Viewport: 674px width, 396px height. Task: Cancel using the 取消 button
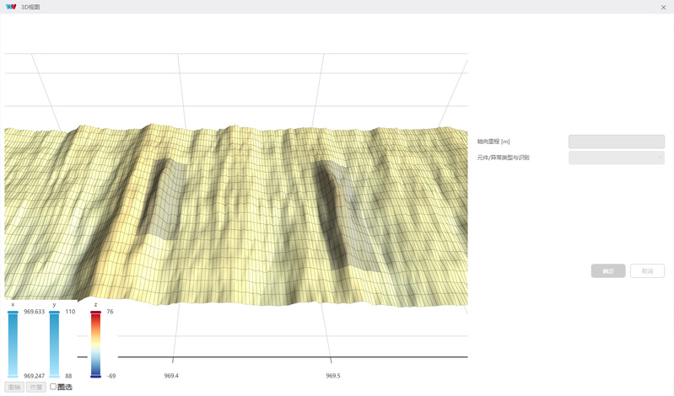(x=647, y=271)
